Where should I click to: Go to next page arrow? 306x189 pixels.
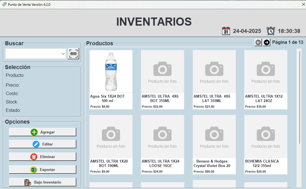tap(266, 42)
